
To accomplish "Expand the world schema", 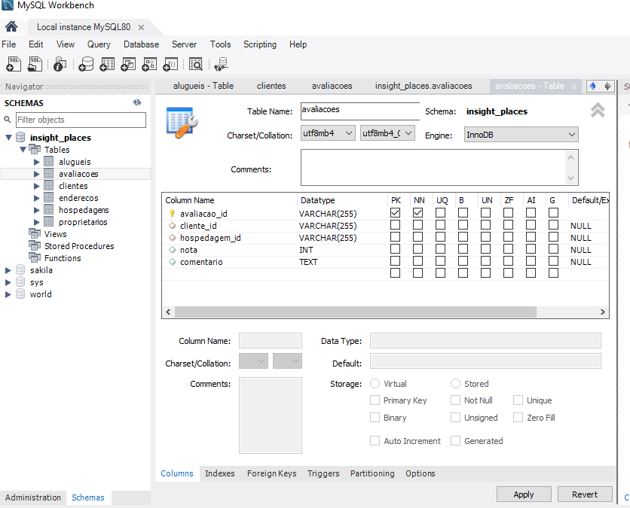I will click(x=8, y=294).
